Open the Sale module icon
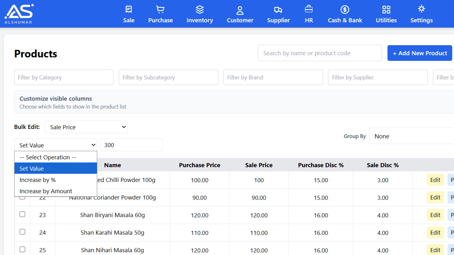The image size is (454, 255). coord(129,9)
